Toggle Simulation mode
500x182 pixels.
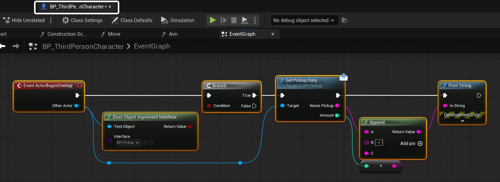(x=177, y=20)
